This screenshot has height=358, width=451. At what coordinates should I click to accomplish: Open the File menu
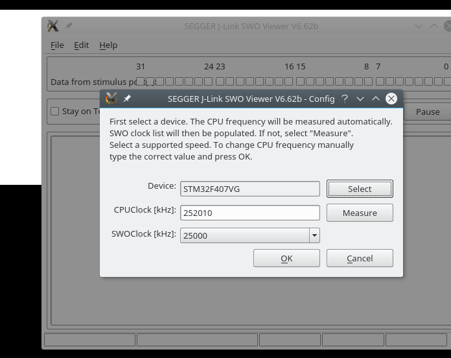point(57,45)
